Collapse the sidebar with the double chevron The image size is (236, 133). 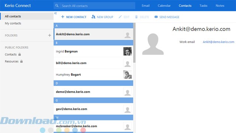click(x=56, y=13)
